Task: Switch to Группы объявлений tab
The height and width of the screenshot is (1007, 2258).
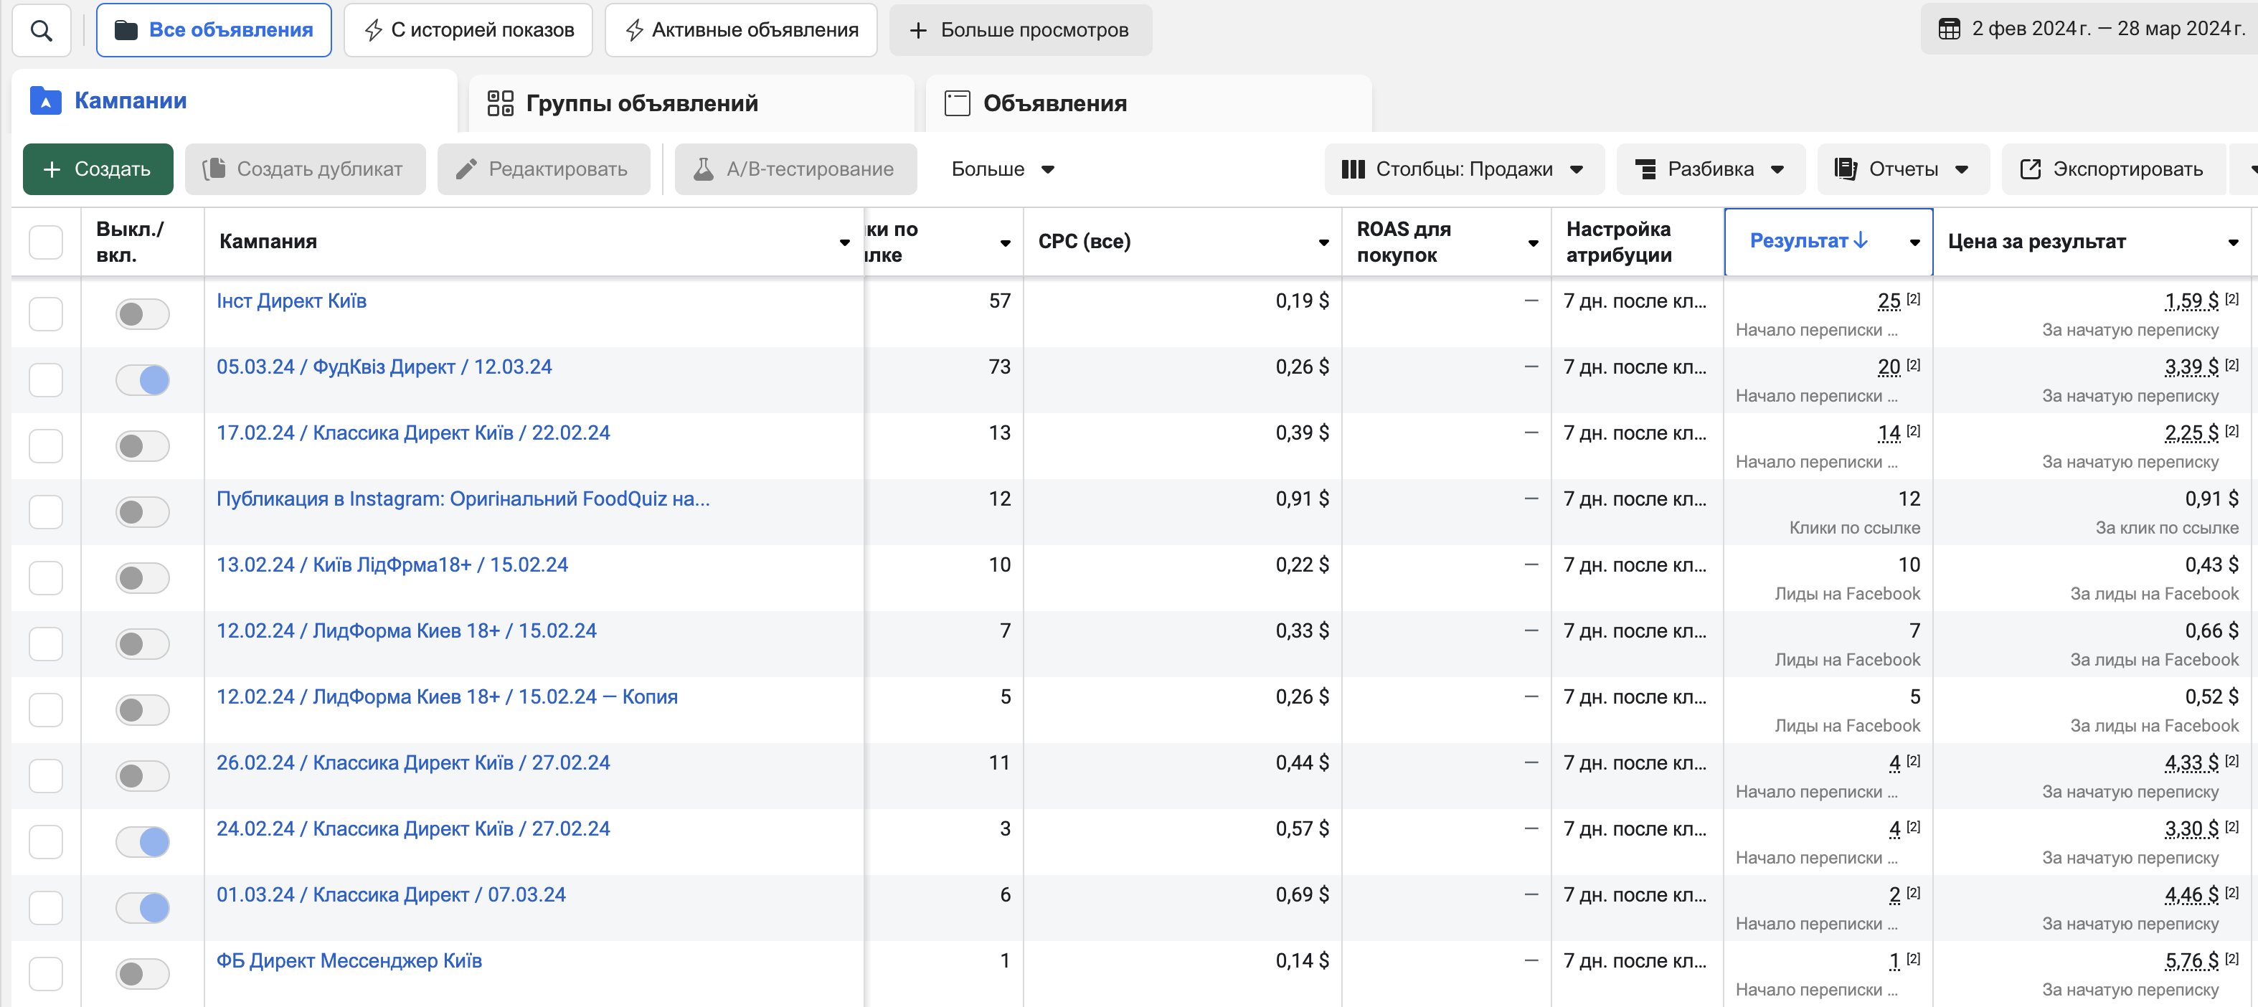Action: (x=691, y=103)
